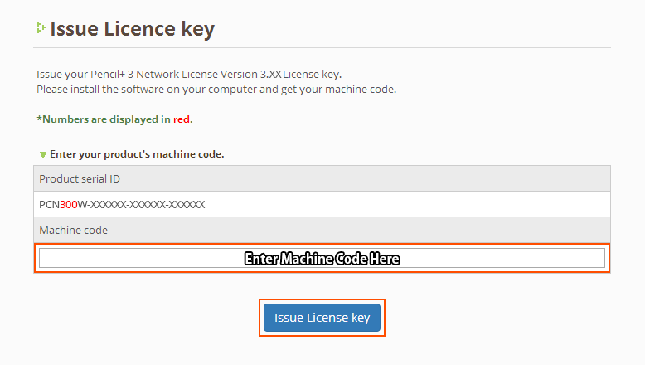
Task: Click the "*Numbers are displayed in" green note
Action: click(x=104, y=119)
